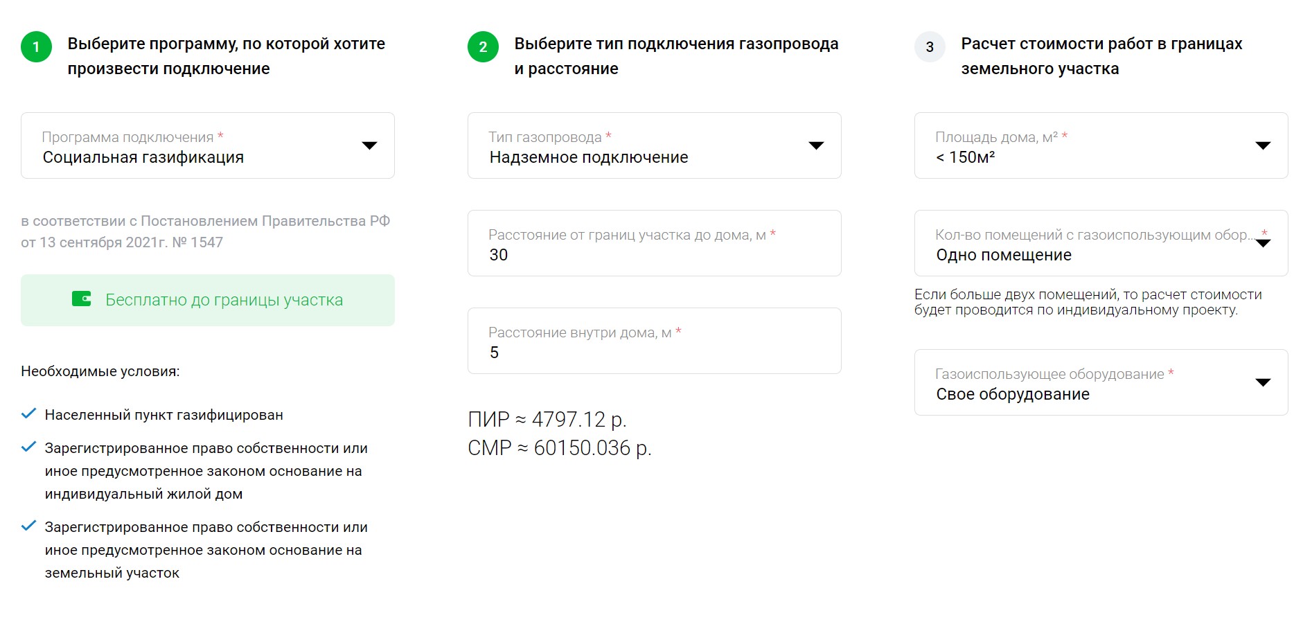Screen dimensions: 1294x631
Task: Click checkmark beside Населенный пункт газифицирован
Action: [28, 414]
